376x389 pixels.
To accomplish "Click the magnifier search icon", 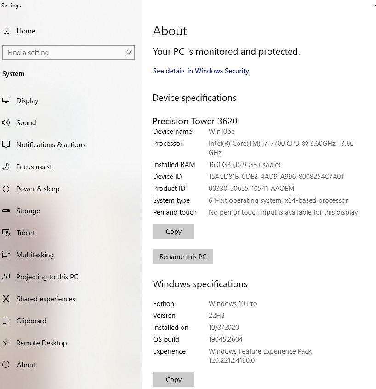I will (128, 53).
